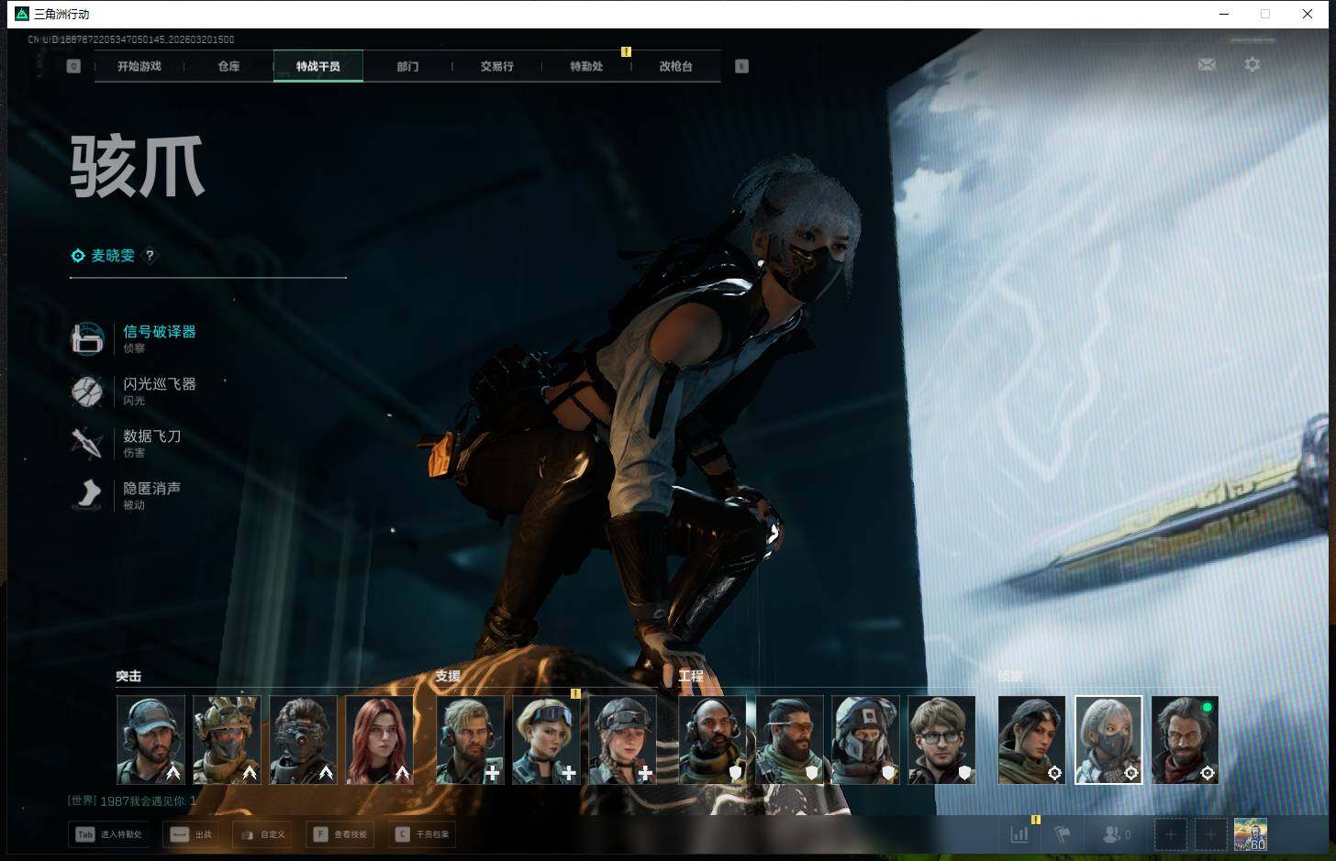Viewport: 1336px width, 861px height.
Task: Open the 干员档案 operator file button
Action: point(423,834)
